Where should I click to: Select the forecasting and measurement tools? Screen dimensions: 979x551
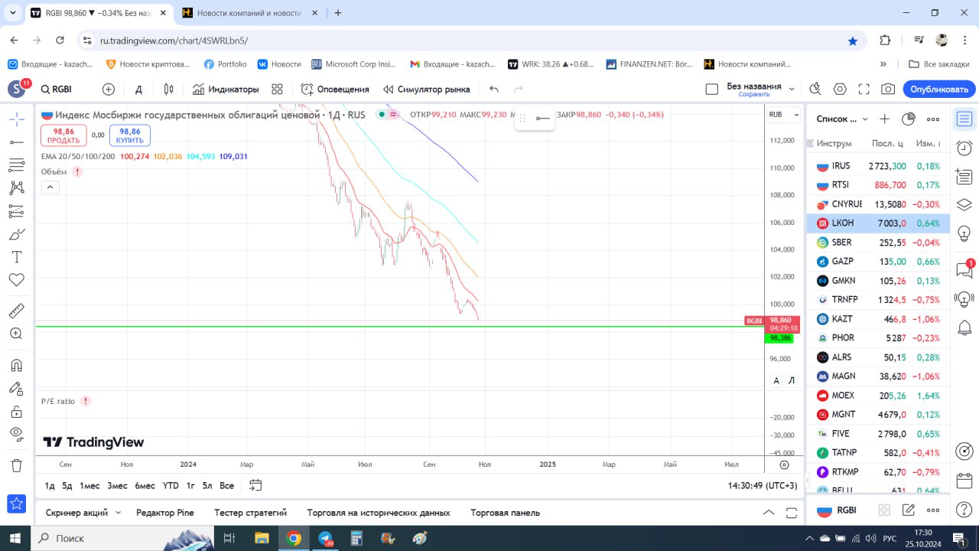click(x=16, y=211)
